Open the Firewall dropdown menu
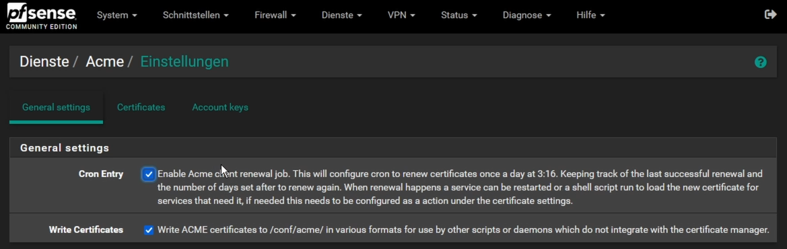The image size is (787, 249). point(275,15)
